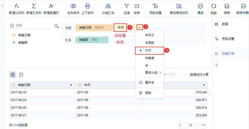The width and height of the screenshot is (249, 129).
Task: Open the 年月 group field dropdown arrow
Action: click(x=139, y=27)
